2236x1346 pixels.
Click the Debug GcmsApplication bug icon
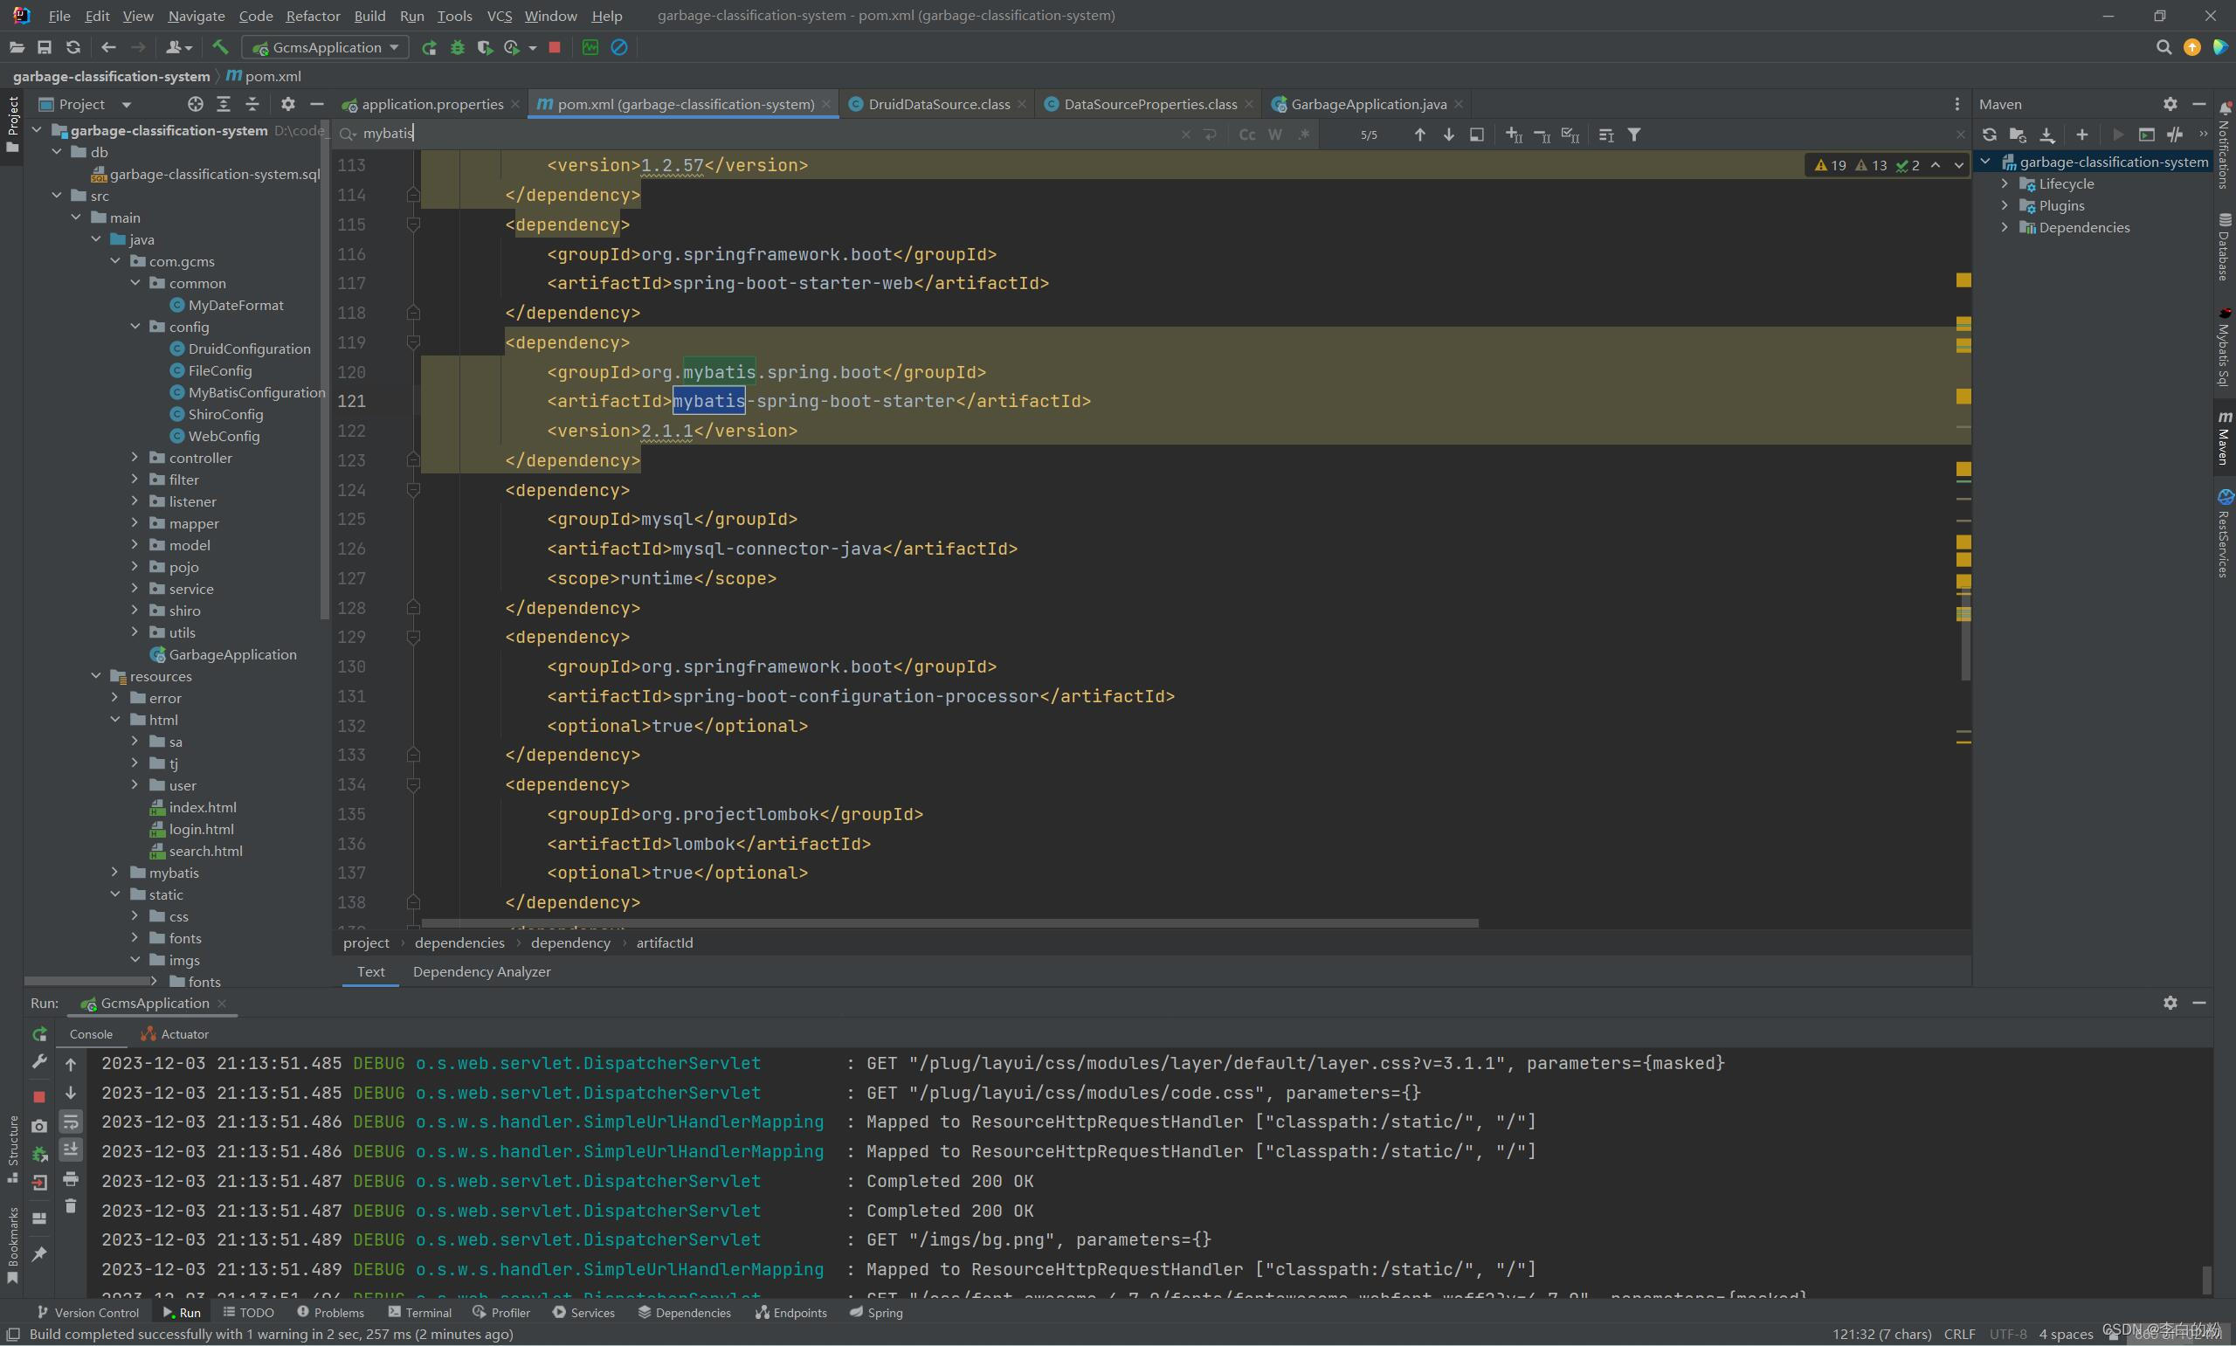coord(458,47)
